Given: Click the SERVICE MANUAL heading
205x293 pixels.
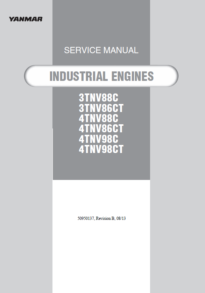Looking at the screenshot, I should pyautogui.click(x=101, y=50).
